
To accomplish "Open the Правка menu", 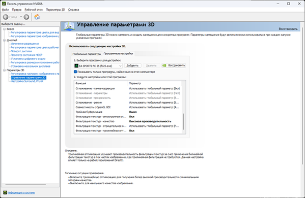I will tap(17, 10).
